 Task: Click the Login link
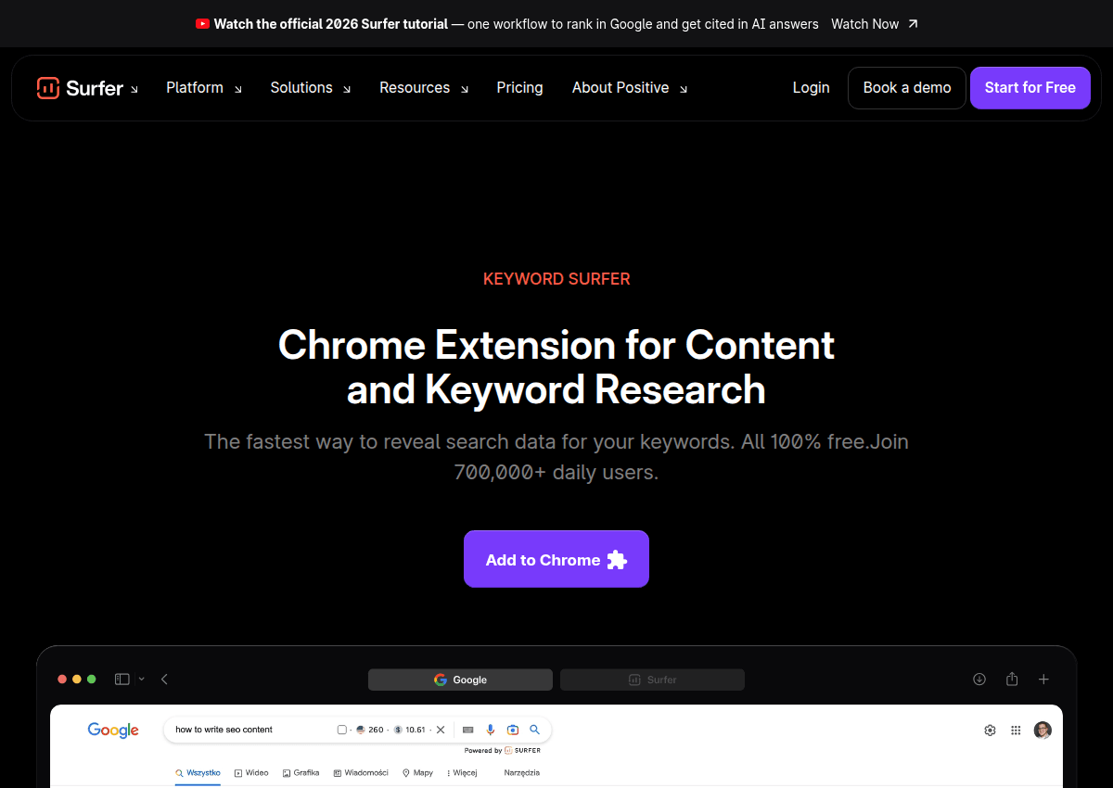[x=811, y=88]
